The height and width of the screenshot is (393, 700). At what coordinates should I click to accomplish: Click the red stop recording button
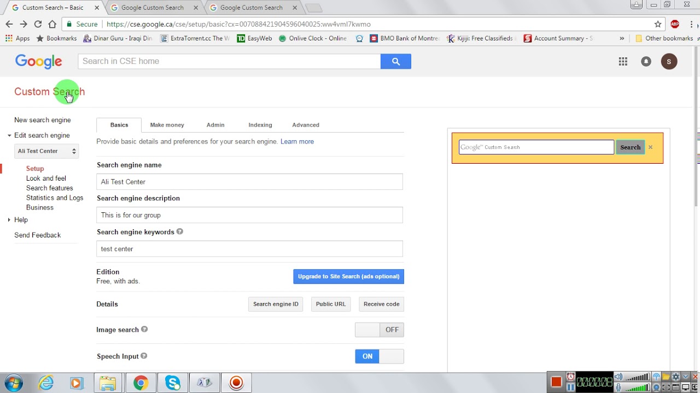point(556,382)
